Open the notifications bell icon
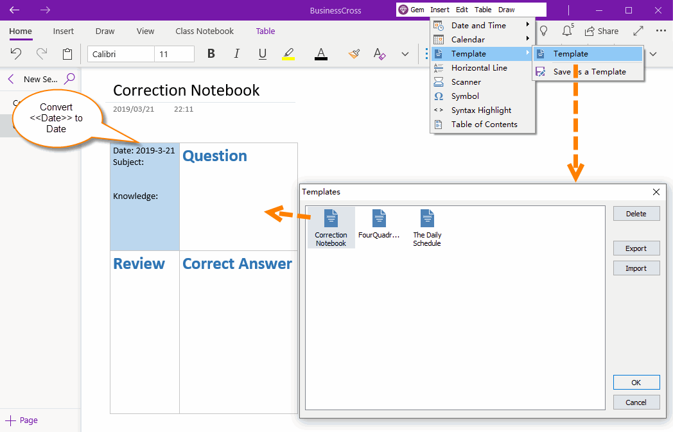Viewport: 673px width, 432px height. pyautogui.click(x=566, y=31)
